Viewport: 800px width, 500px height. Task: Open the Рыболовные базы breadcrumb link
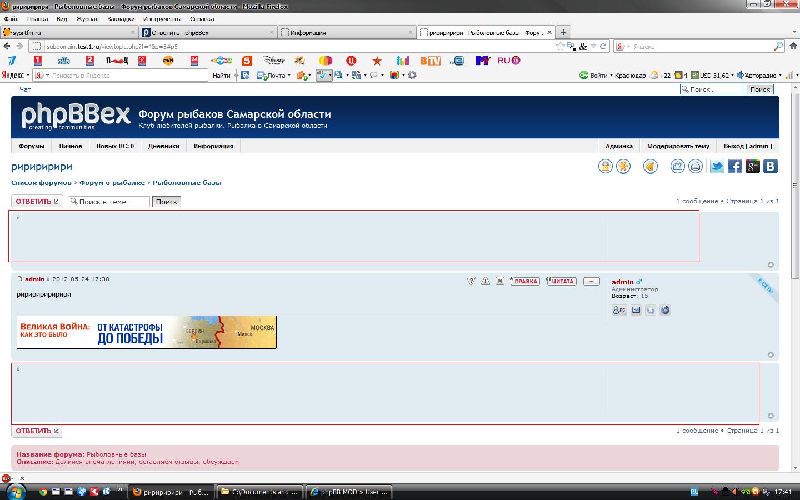point(187,183)
